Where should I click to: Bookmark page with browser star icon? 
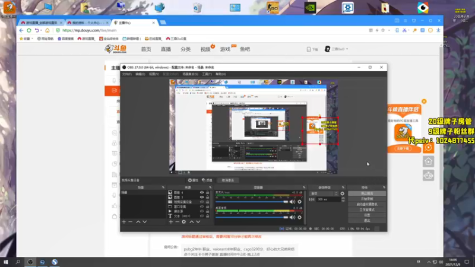[x=383, y=30]
